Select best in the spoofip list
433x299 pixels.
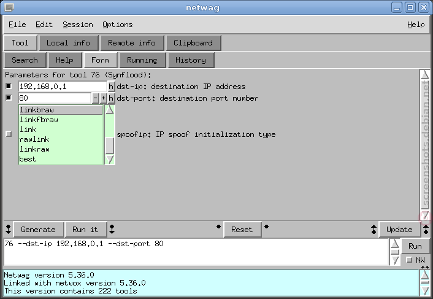[x=61, y=159]
